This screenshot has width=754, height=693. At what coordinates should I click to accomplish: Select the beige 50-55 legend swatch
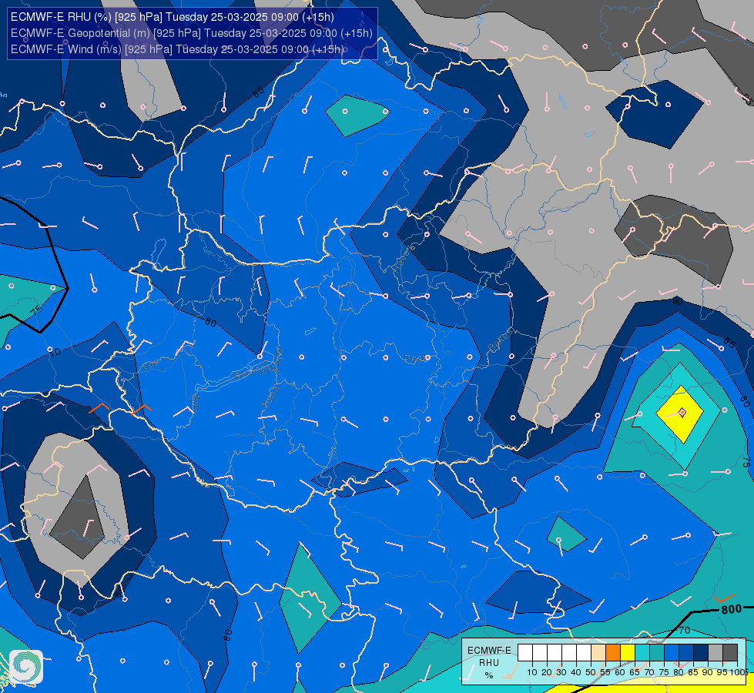coord(598,653)
